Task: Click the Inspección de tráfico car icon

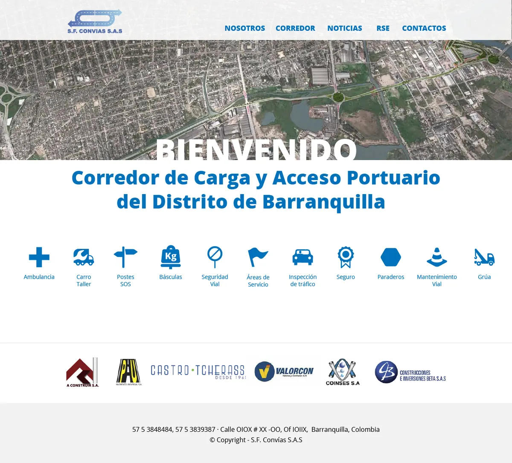Action: (303, 257)
